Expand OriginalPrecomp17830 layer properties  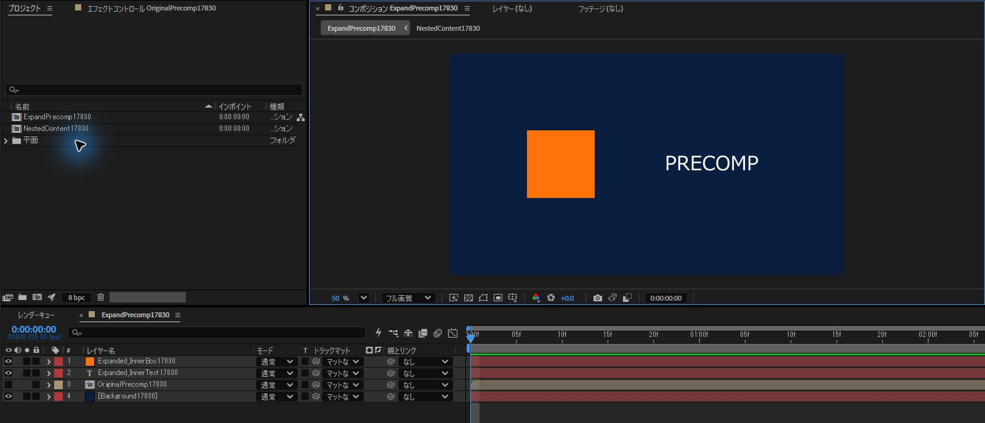tap(49, 385)
